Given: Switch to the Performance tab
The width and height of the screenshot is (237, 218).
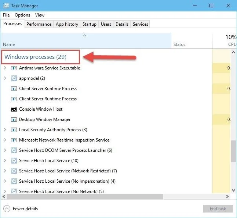Looking at the screenshot, I should pos(39,24).
